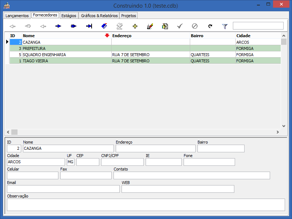Click the horizontal scrollbar thumb
Image resolution: width=292 pixels, height=219 pixels.
[14, 132]
